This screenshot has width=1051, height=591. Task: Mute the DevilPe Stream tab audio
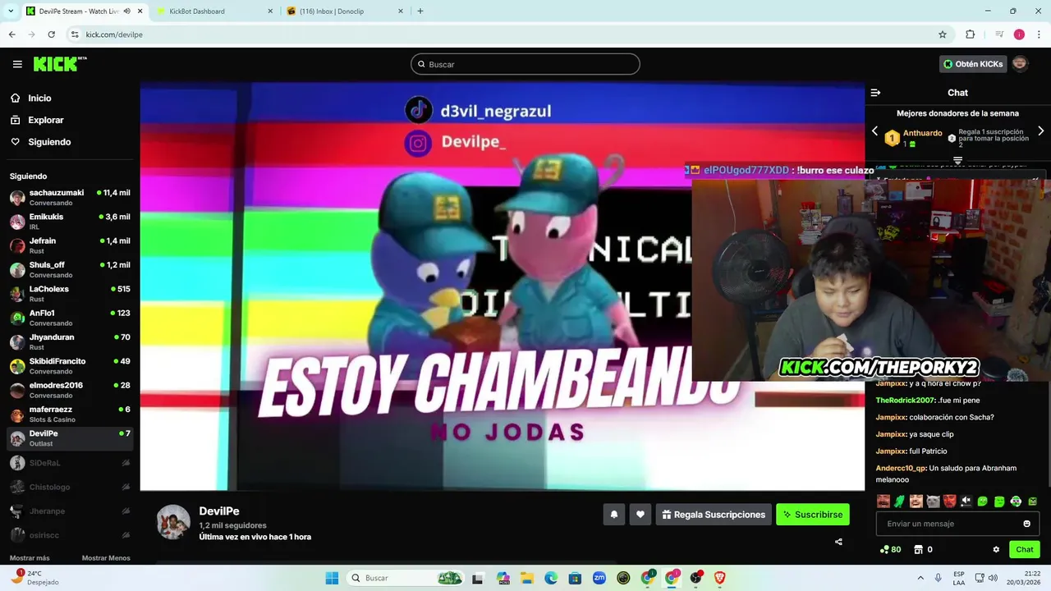(x=126, y=11)
